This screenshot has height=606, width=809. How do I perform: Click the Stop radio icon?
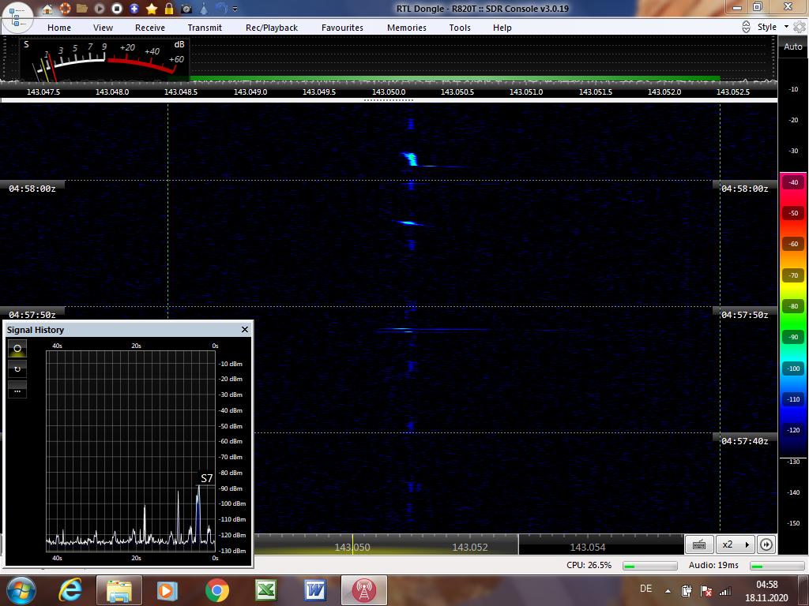pyautogui.click(x=117, y=9)
